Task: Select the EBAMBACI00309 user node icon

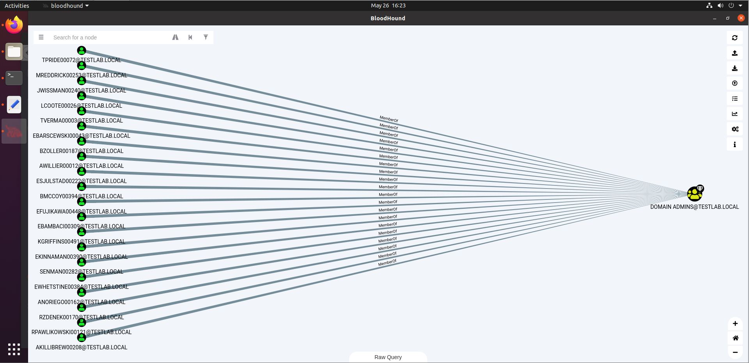Action: (82, 217)
